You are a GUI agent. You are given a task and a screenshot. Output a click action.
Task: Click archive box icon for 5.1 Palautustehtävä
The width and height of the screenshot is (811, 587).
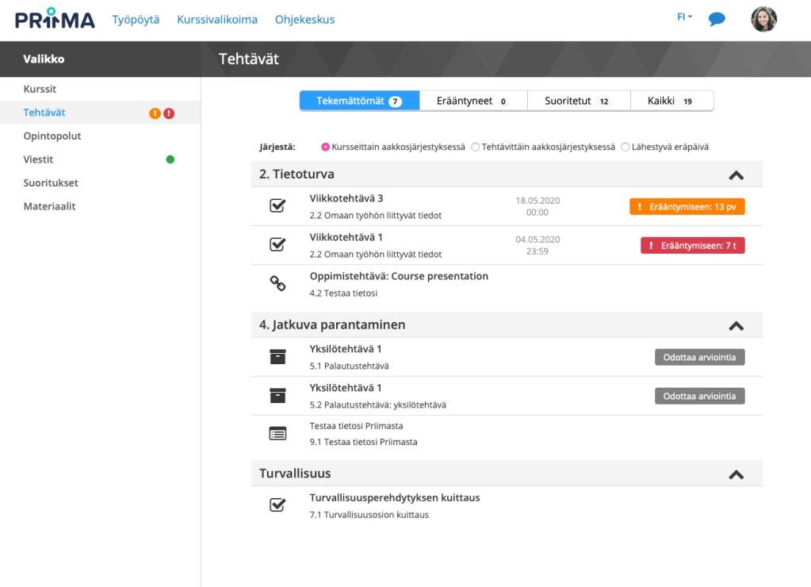277,357
